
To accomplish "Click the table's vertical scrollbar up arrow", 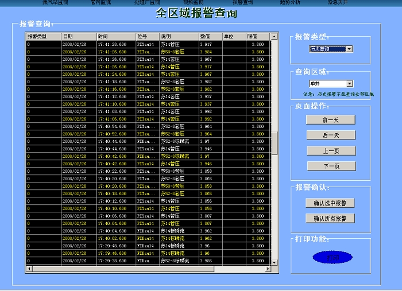I will point(274,37).
